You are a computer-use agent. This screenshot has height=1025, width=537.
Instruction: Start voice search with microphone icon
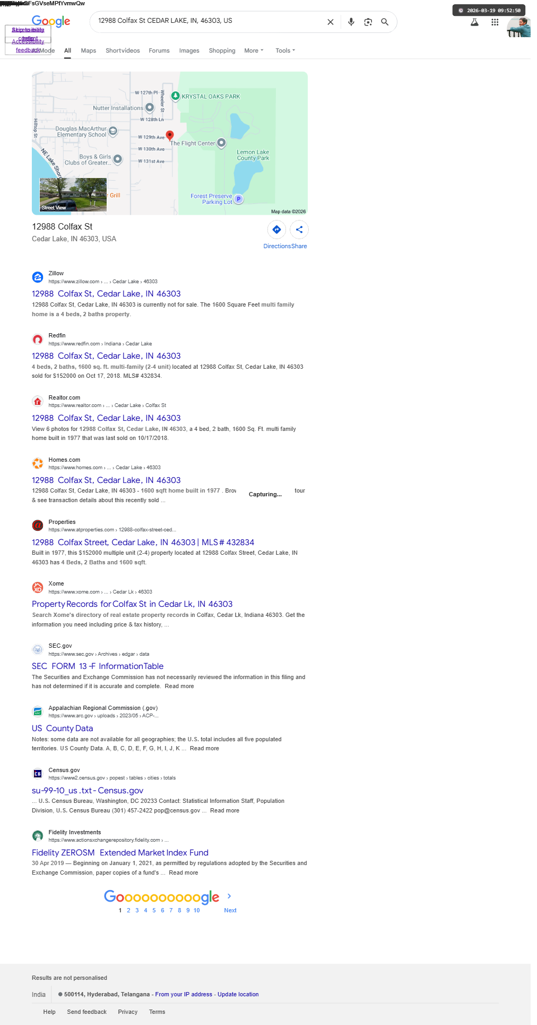point(351,22)
